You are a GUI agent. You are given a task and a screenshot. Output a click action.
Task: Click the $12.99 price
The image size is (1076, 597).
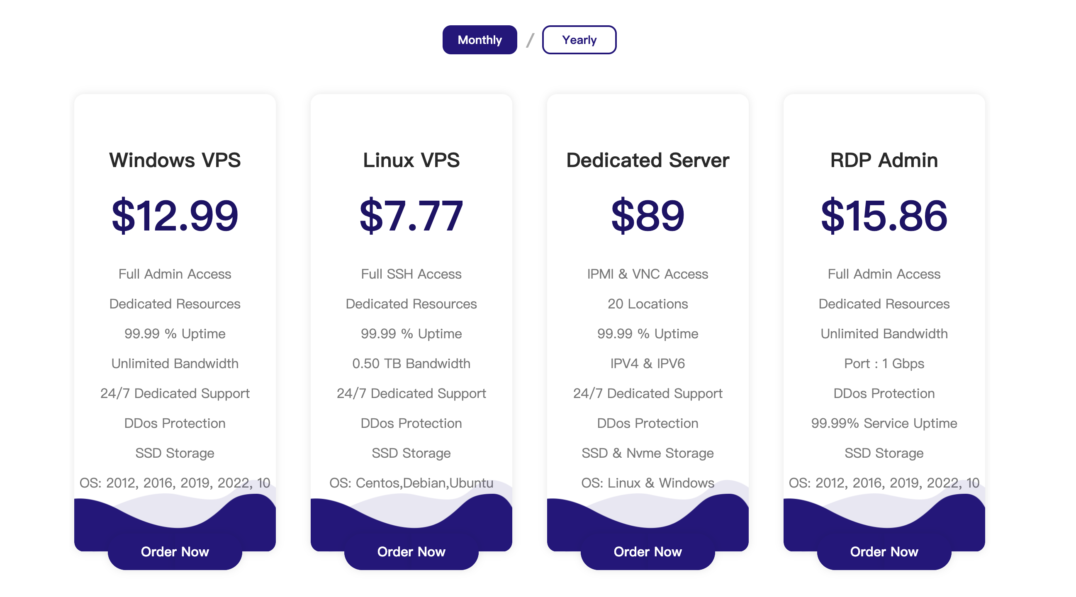coord(175,216)
